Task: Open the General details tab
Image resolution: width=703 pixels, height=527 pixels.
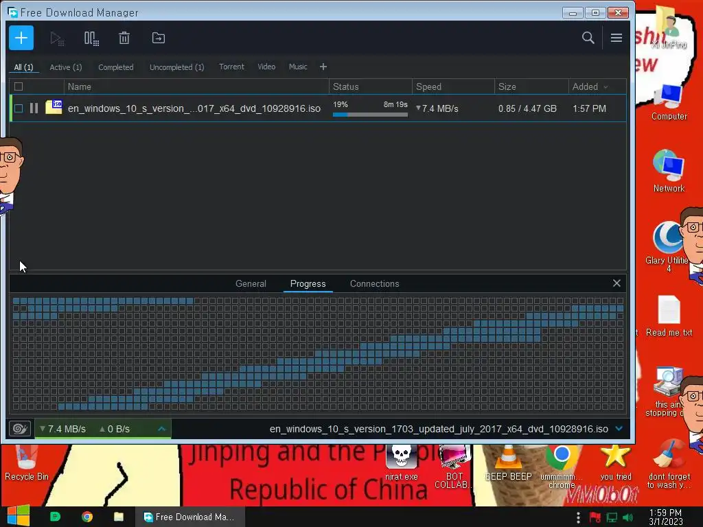Action: (x=251, y=283)
